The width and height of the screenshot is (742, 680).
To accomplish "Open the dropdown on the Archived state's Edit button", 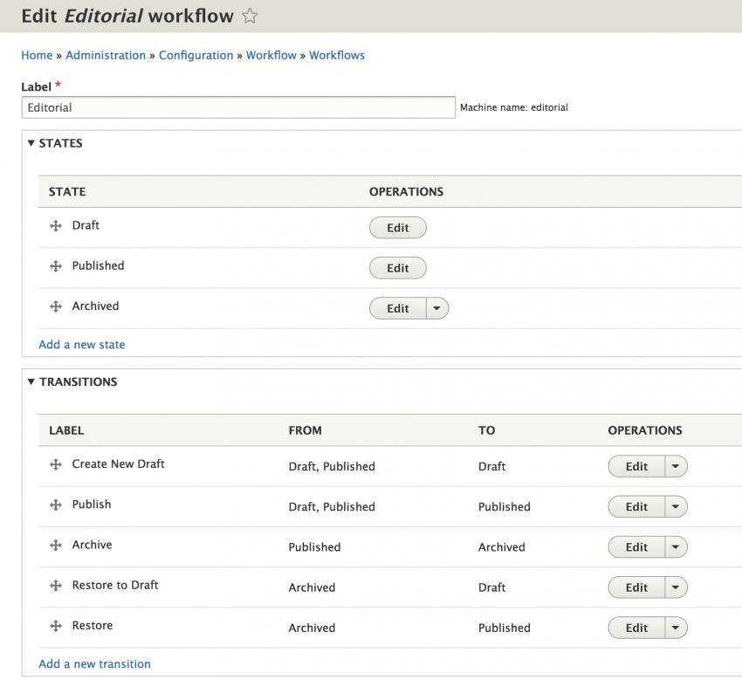I will 437,307.
